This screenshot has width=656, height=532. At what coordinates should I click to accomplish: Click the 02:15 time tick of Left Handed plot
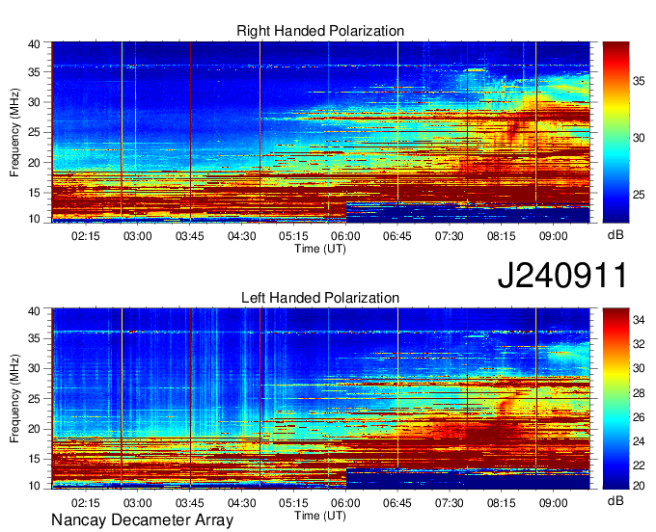[x=85, y=502]
